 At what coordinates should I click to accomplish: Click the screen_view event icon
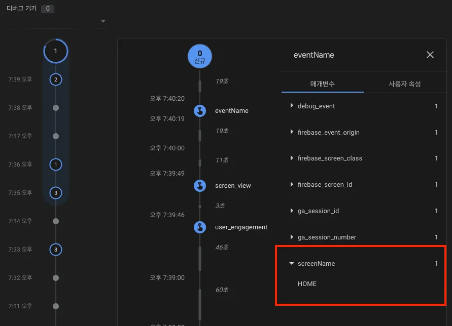[x=200, y=186]
